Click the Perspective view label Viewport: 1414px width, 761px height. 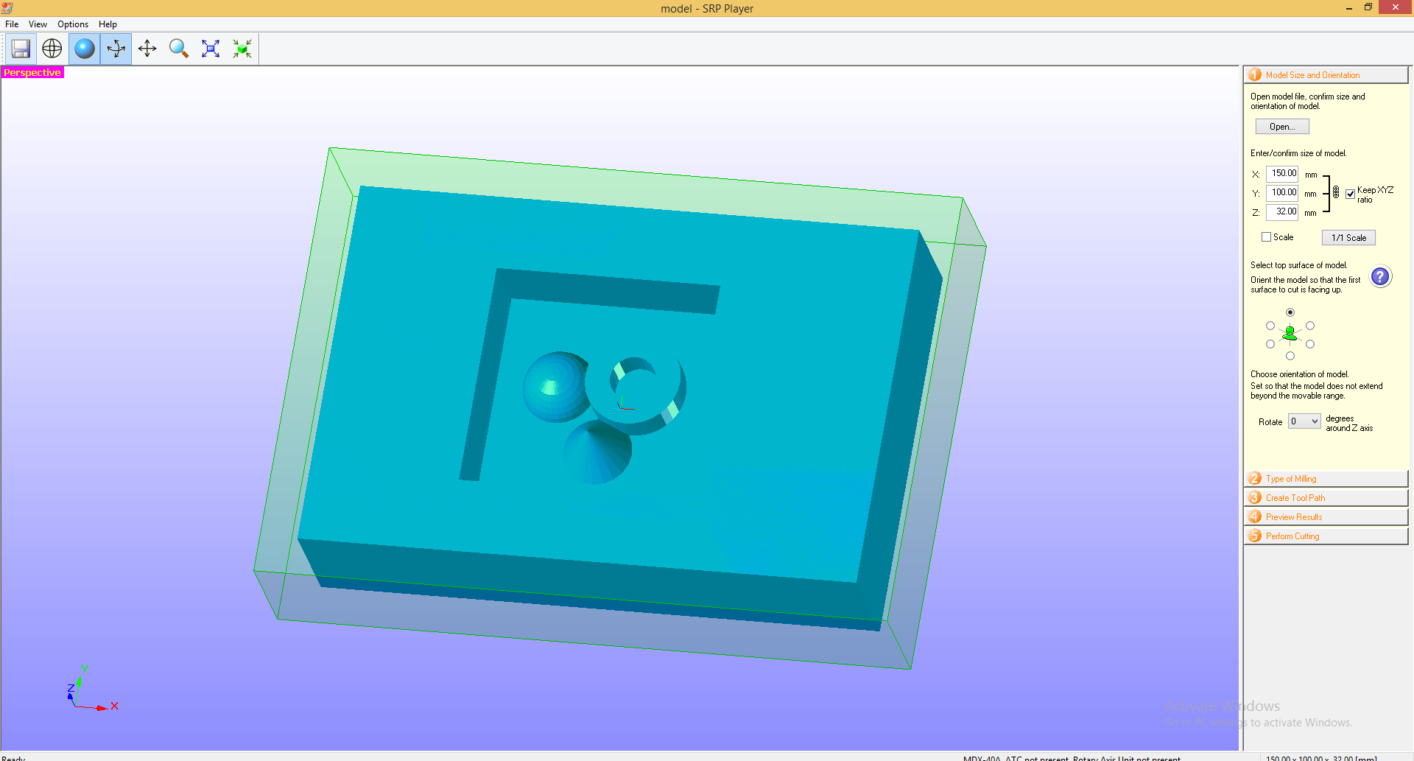pos(32,72)
